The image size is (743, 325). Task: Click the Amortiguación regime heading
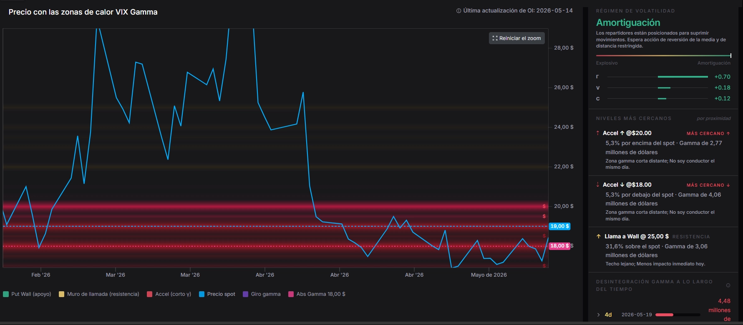(628, 22)
